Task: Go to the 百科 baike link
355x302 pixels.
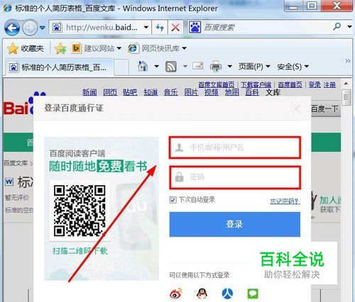Action: click(252, 92)
